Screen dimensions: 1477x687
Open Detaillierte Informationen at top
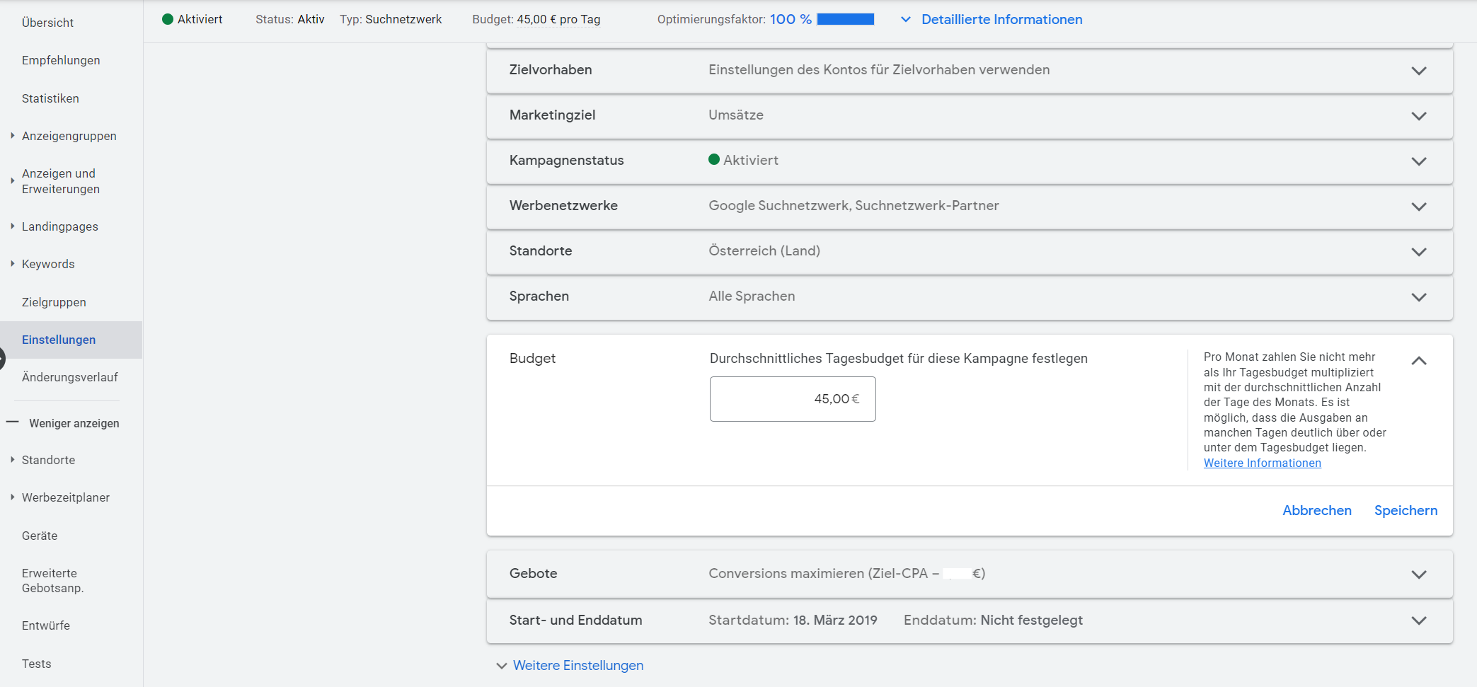1001,19
